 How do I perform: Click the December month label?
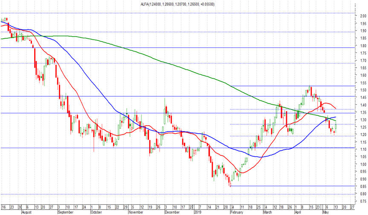click(x=172, y=212)
